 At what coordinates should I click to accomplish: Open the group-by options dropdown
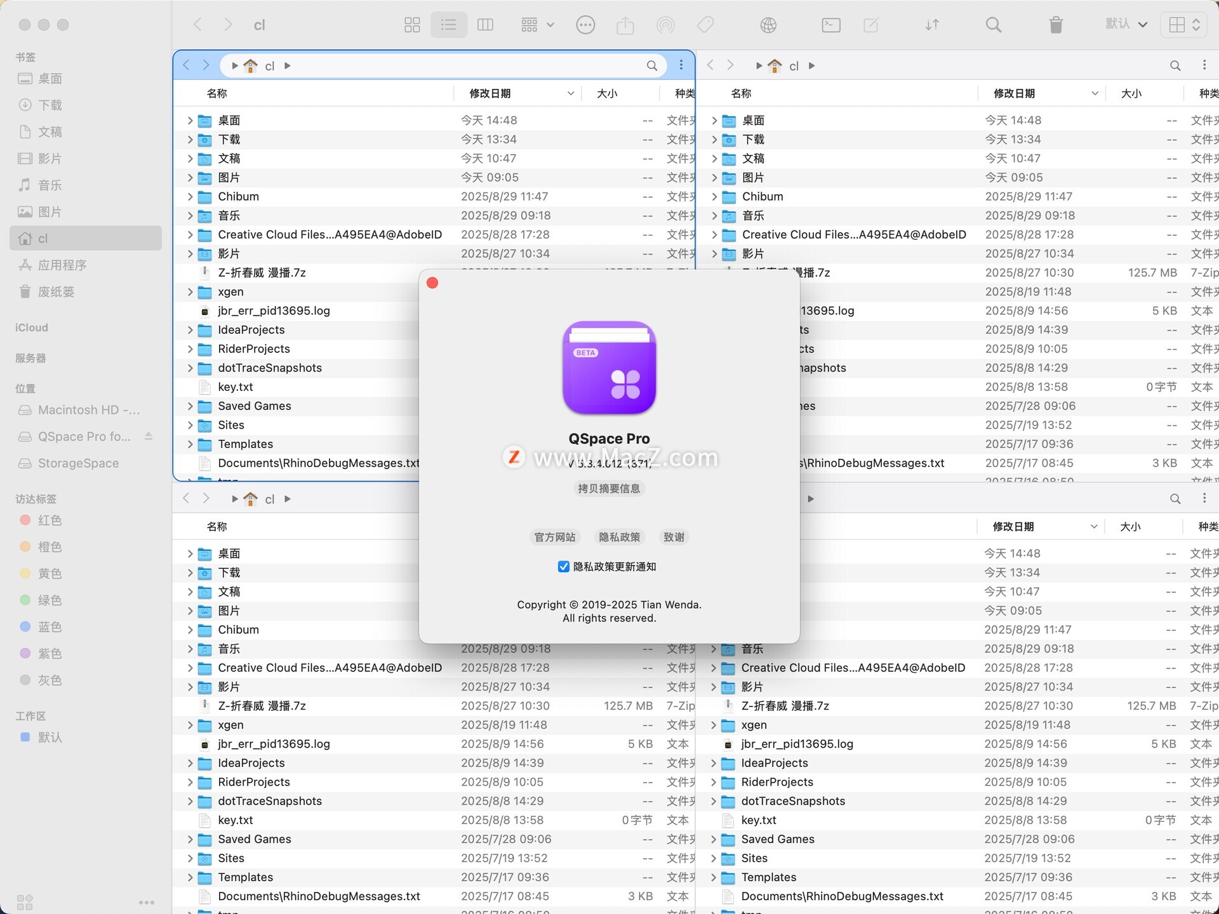(x=537, y=25)
